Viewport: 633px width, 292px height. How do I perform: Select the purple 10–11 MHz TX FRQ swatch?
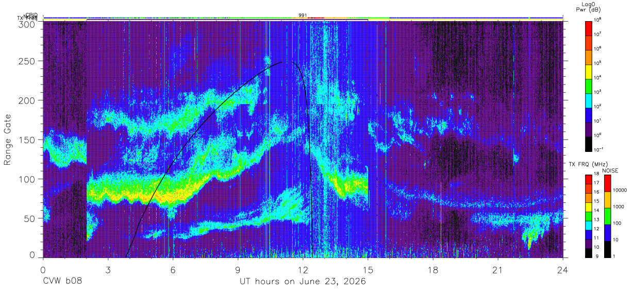coord(589,244)
